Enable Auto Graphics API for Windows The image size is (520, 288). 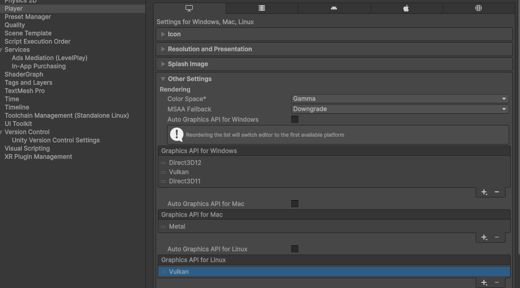click(295, 119)
